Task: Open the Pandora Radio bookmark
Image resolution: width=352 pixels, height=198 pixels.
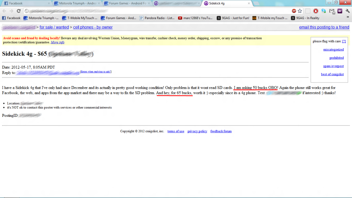Action: pyautogui.click(x=157, y=18)
